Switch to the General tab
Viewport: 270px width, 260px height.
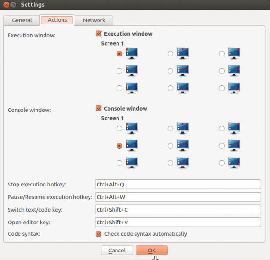point(22,20)
